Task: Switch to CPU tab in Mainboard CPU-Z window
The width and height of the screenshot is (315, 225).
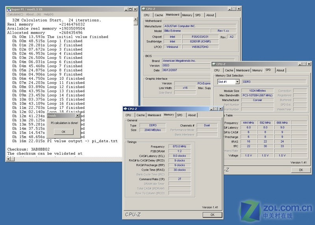Action: [146, 15]
